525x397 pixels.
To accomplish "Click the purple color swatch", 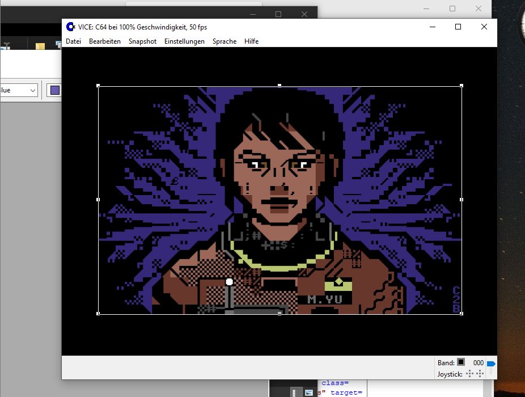I will 54,90.
